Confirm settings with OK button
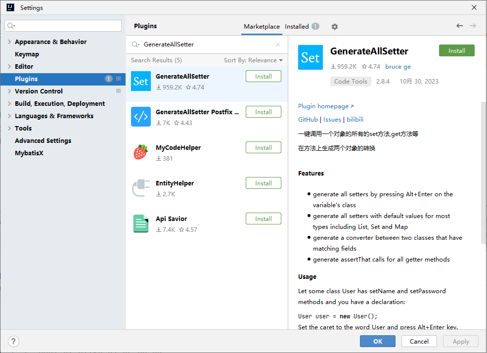487x353 pixels. point(378,341)
